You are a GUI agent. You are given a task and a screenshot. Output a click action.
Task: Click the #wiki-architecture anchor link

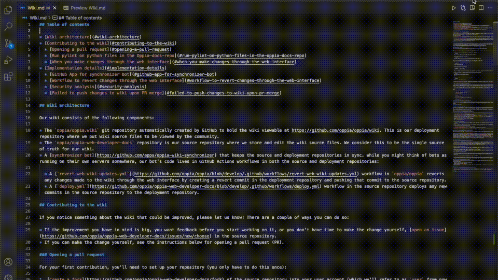click(117, 37)
